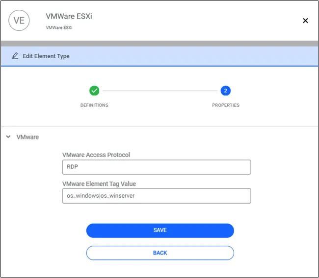The height and width of the screenshot is (278, 319).
Task: Click the small VMWare ESXi subtitle
Action: pos(59,27)
